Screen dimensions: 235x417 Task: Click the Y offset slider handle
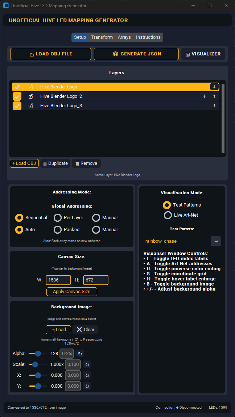(38, 386)
